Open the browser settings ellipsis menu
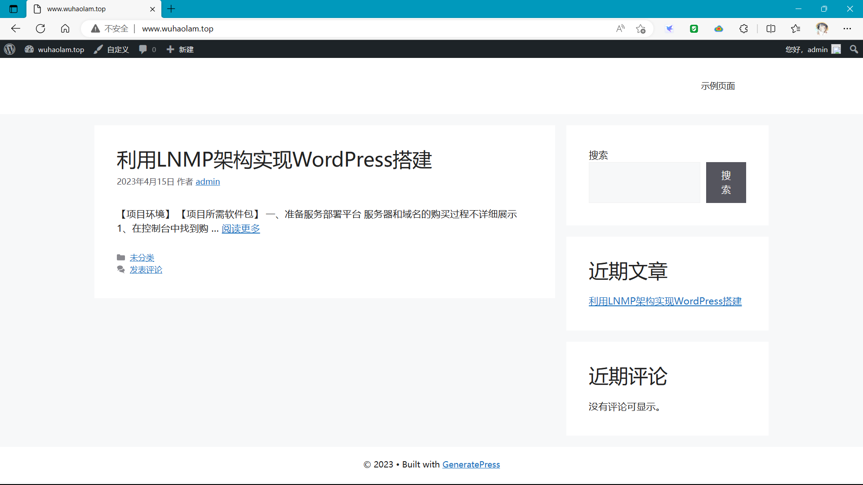 click(x=847, y=29)
